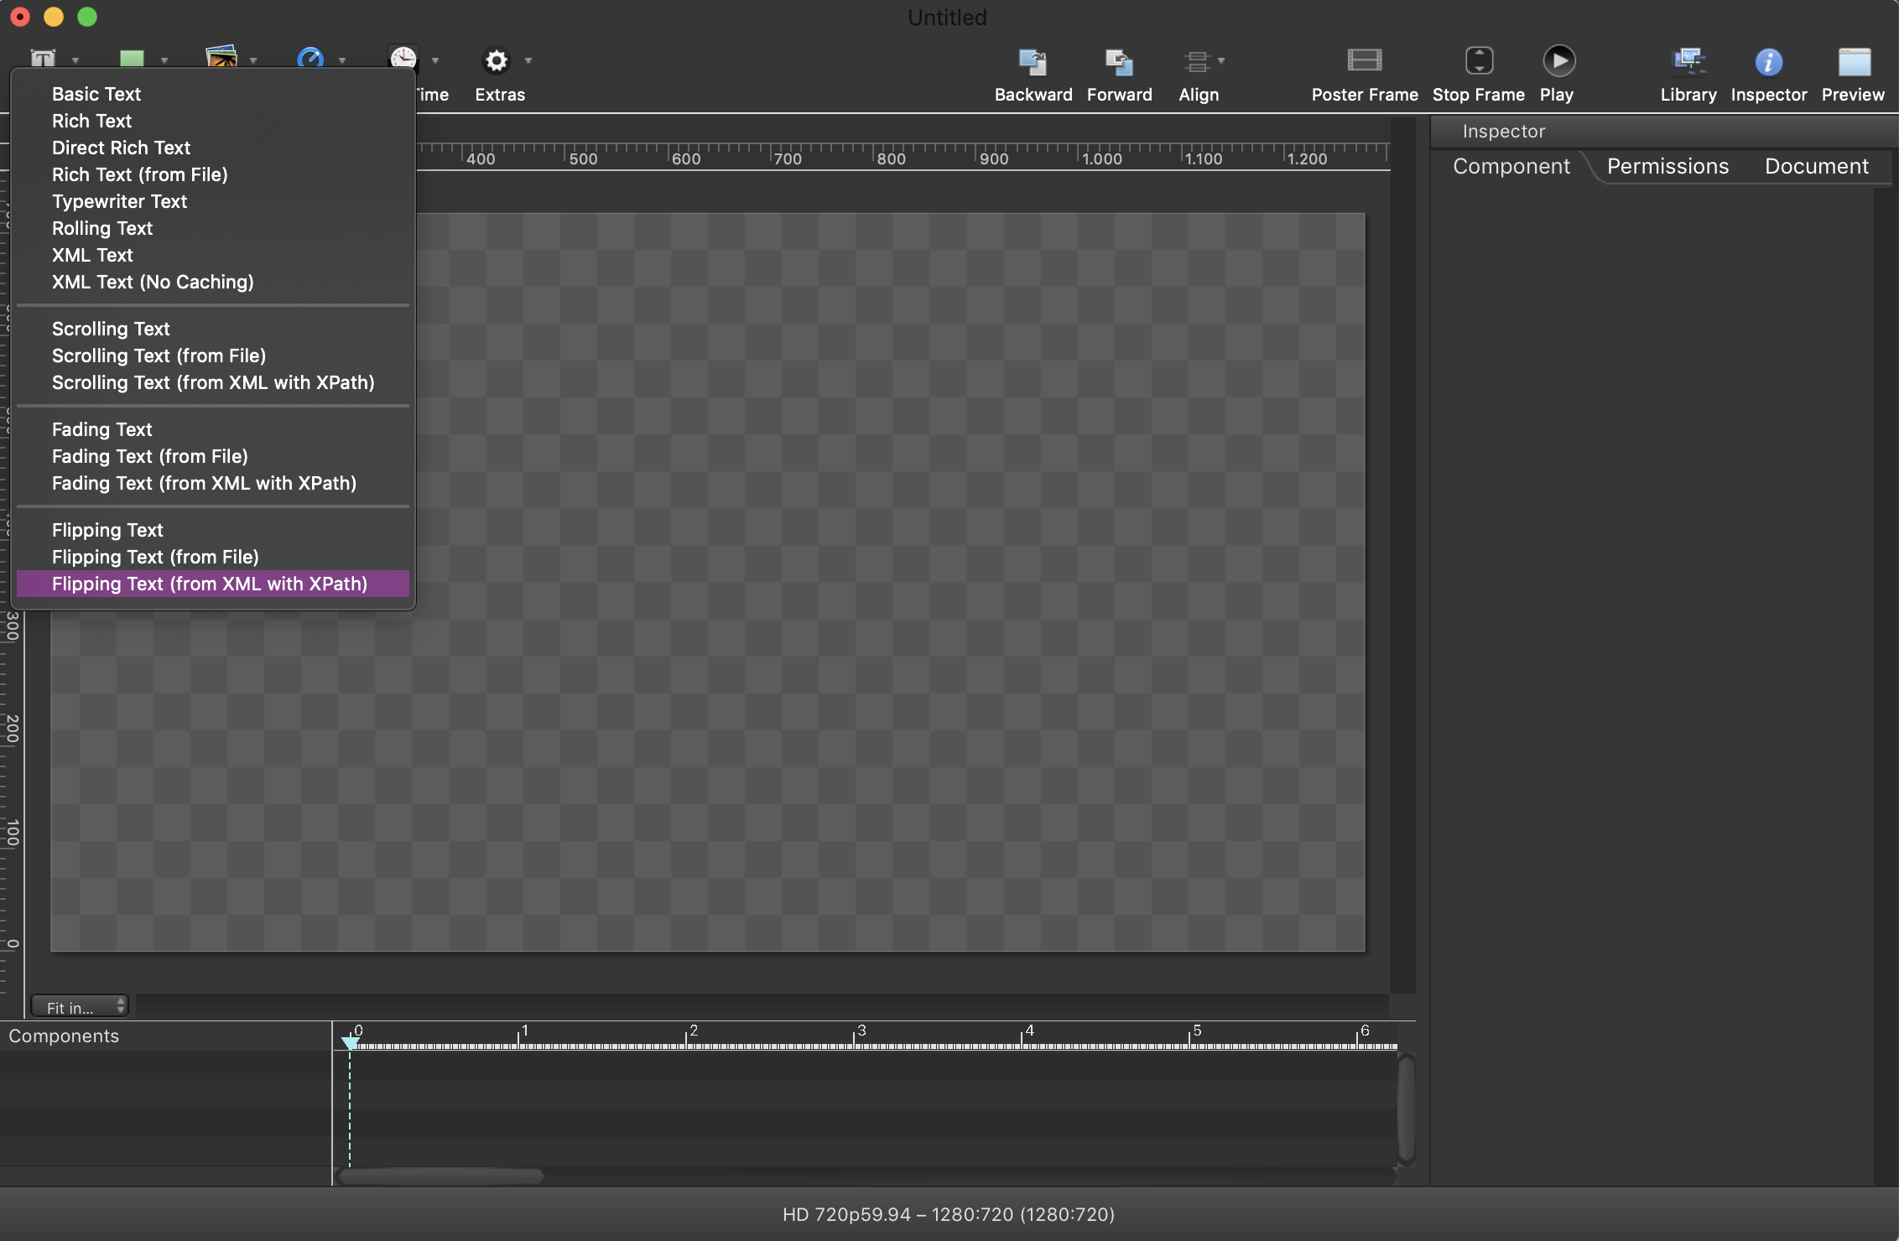The image size is (1899, 1241).
Task: Choose Typewriter Text menu item
Action: 213,201
